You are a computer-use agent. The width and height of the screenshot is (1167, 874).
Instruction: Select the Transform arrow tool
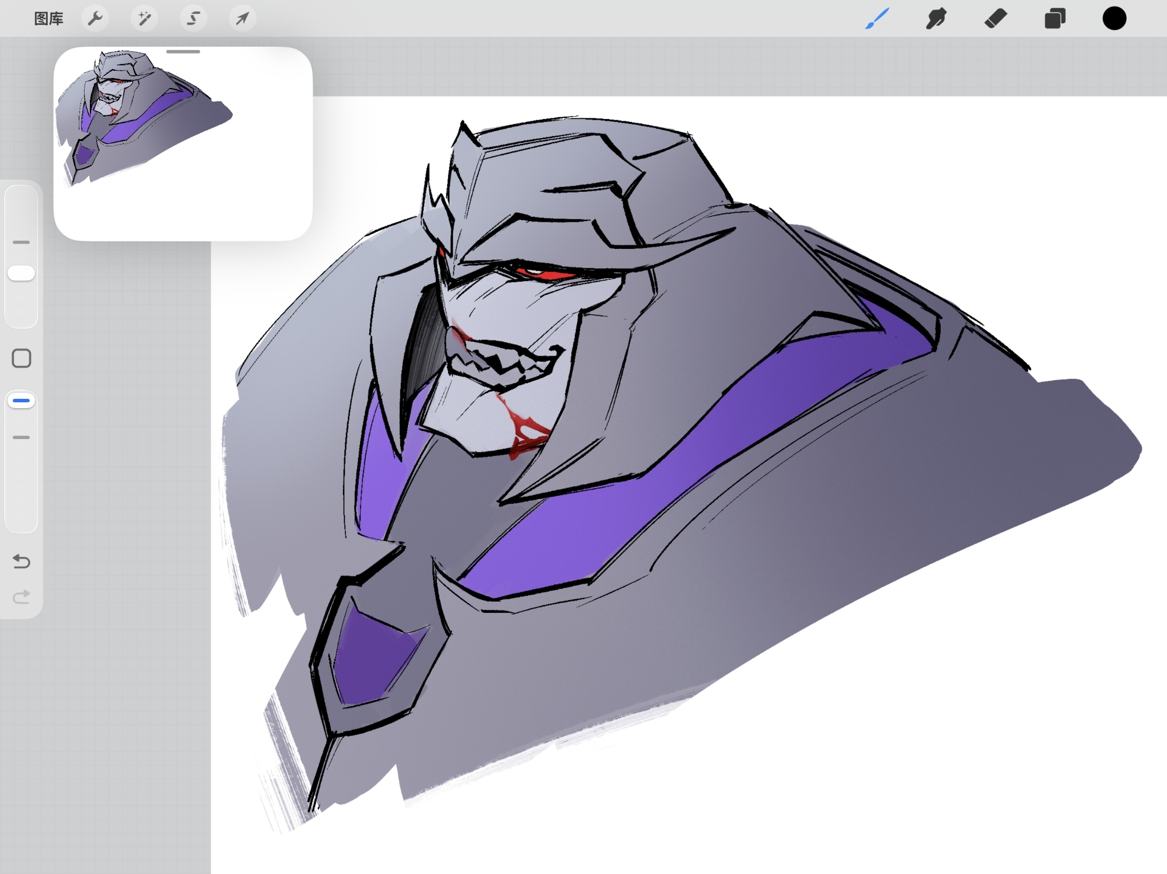tap(242, 19)
